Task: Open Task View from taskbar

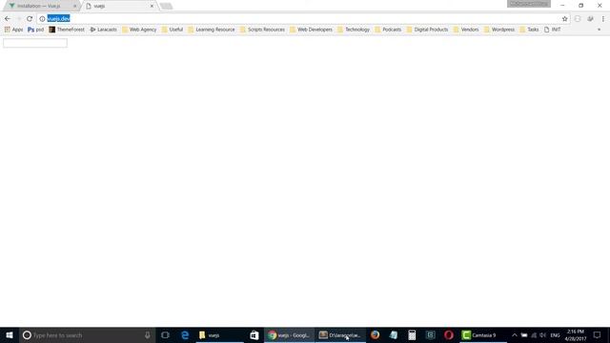Action: (x=165, y=334)
